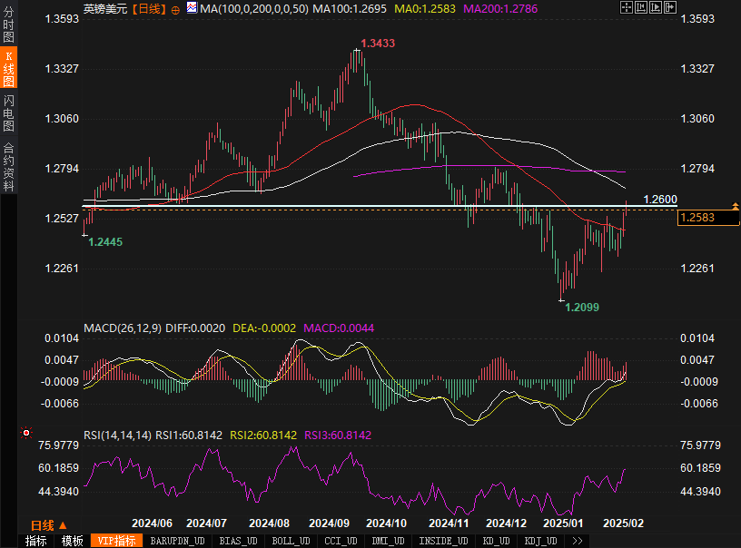Screen dimensions: 741x548
Task: Activate the VIP指标 tab
Action: (x=117, y=541)
